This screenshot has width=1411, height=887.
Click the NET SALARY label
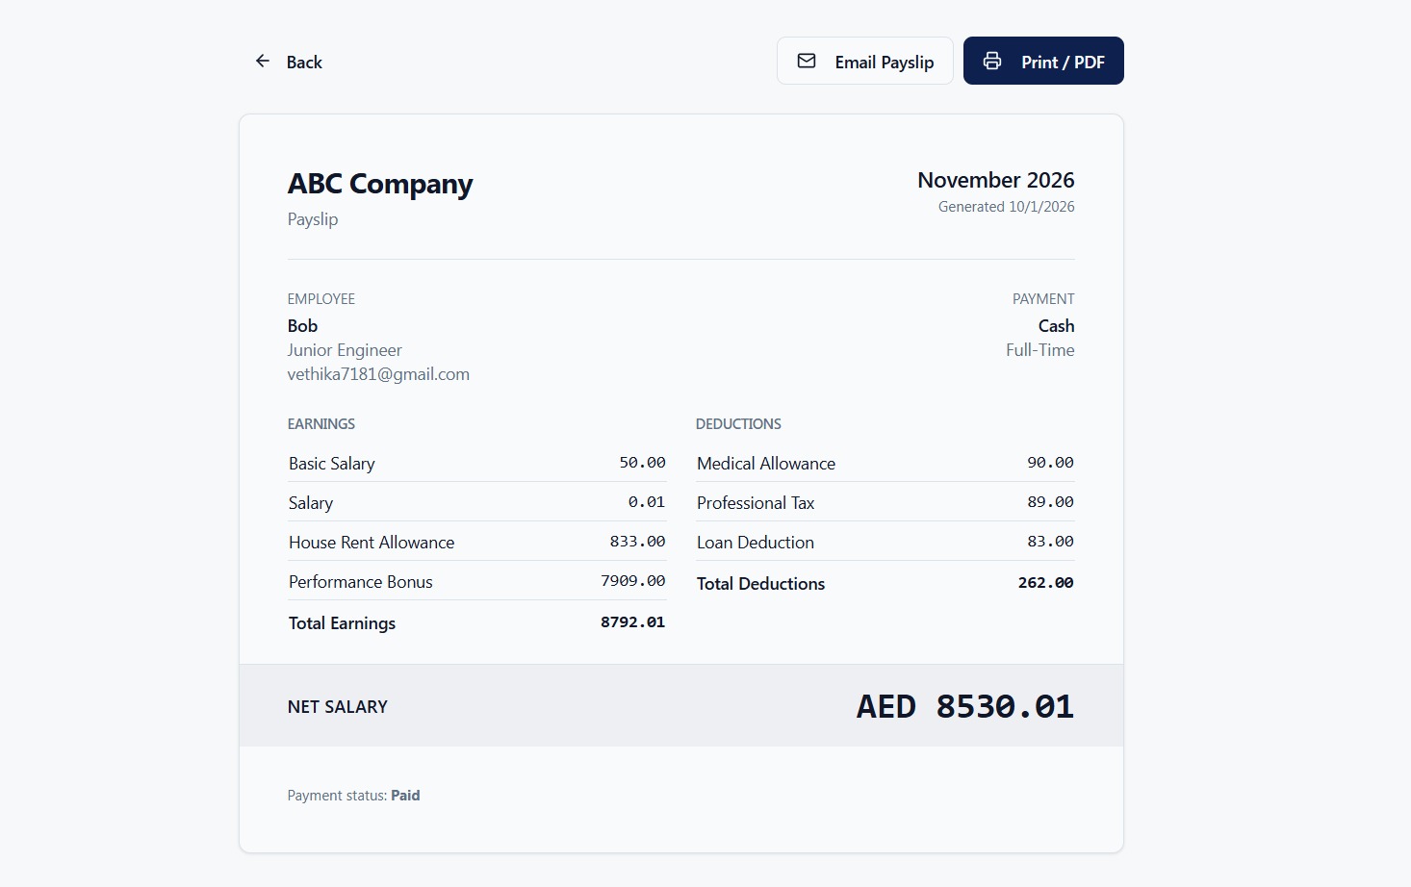[338, 707]
